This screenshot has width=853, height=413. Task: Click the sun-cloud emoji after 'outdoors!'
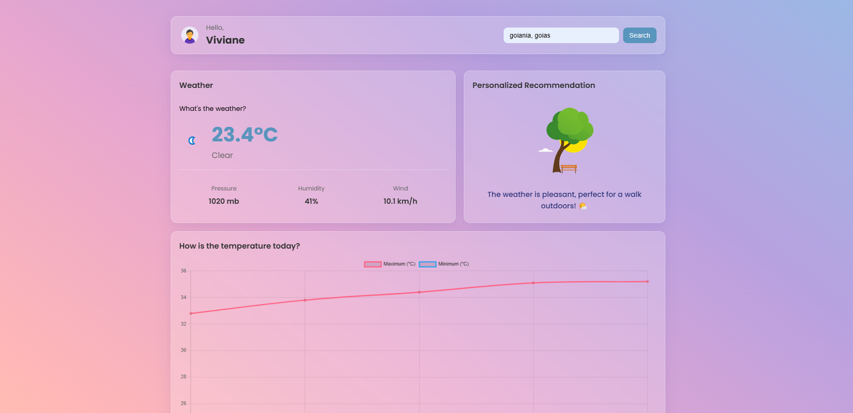click(x=583, y=206)
